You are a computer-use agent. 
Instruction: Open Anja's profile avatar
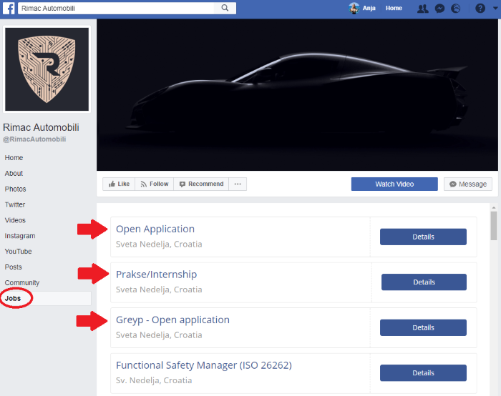(354, 9)
